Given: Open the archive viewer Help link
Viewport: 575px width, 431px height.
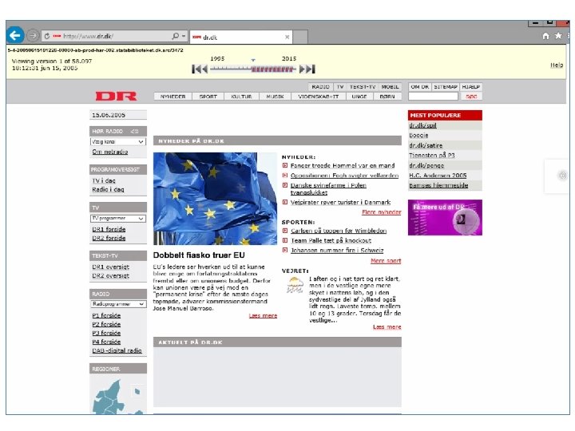Looking at the screenshot, I should coord(557,65).
